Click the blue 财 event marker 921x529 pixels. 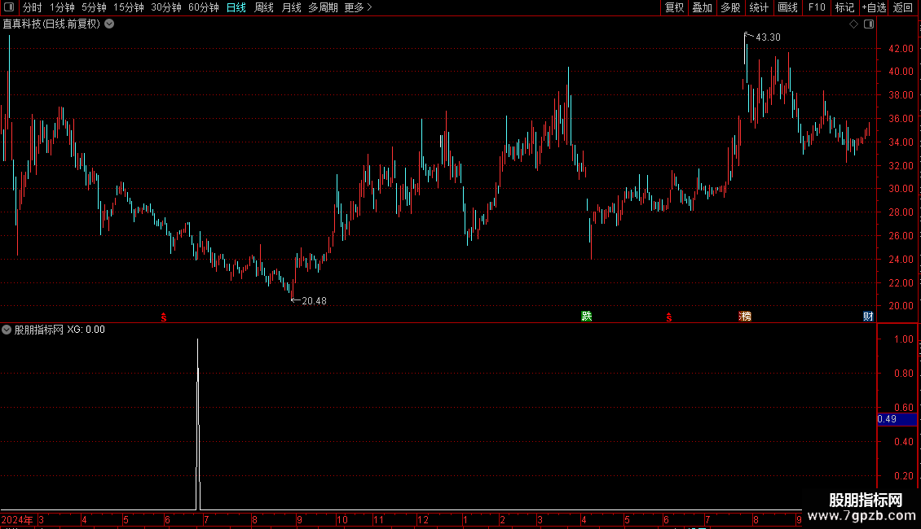click(x=868, y=316)
